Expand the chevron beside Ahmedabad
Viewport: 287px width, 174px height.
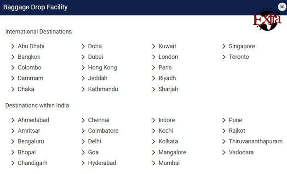coord(12,120)
